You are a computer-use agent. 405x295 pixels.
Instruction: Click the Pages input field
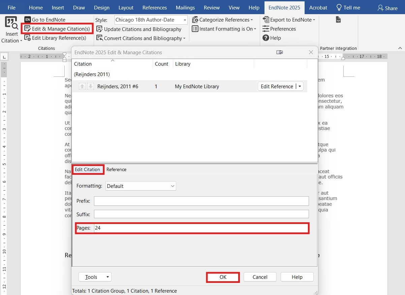[201, 228]
